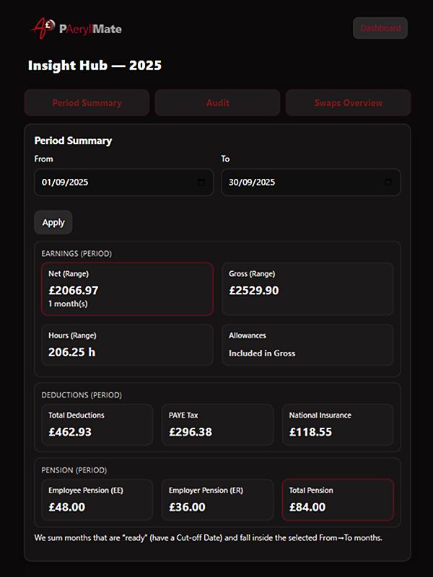Click the To date input showing 30/09/2025

pos(303,182)
